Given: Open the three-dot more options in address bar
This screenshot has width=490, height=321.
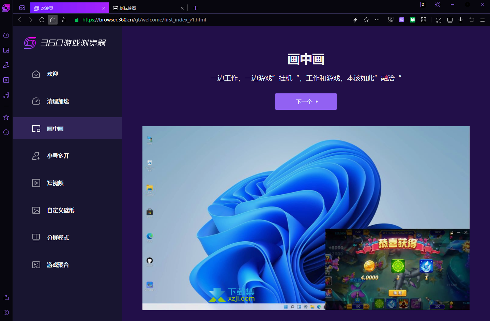Looking at the screenshot, I should pos(377,20).
